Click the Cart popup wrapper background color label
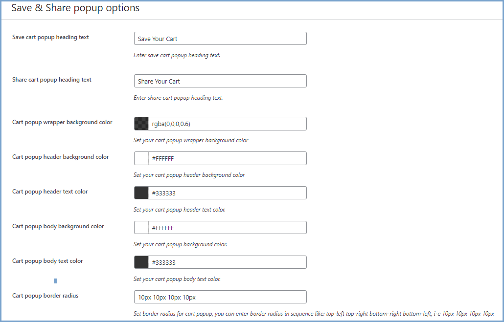Viewport: 504px width, 322px height. tap(62, 122)
